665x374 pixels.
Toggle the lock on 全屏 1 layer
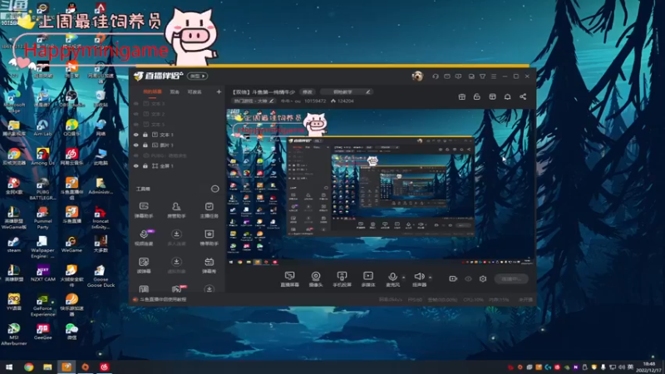point(145,165)
